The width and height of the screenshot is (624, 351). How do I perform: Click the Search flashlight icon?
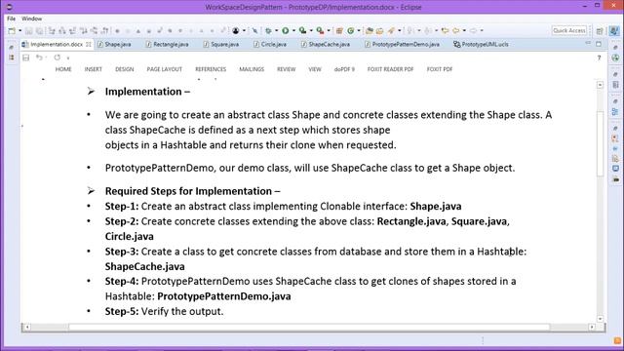point(391,30)
